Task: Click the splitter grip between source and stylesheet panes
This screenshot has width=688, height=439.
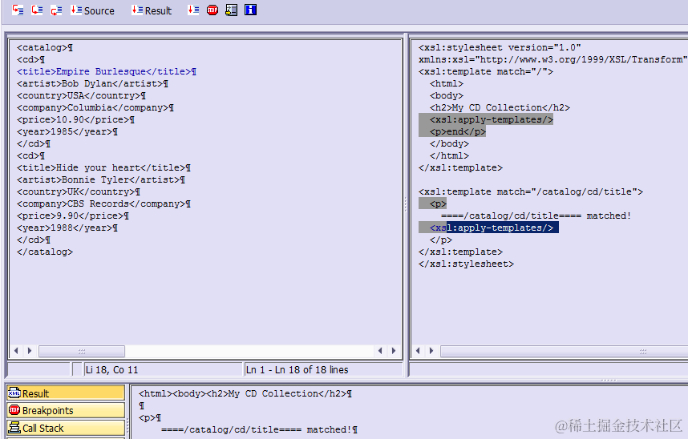Action: pyautogui.click(x=406, y=204)
